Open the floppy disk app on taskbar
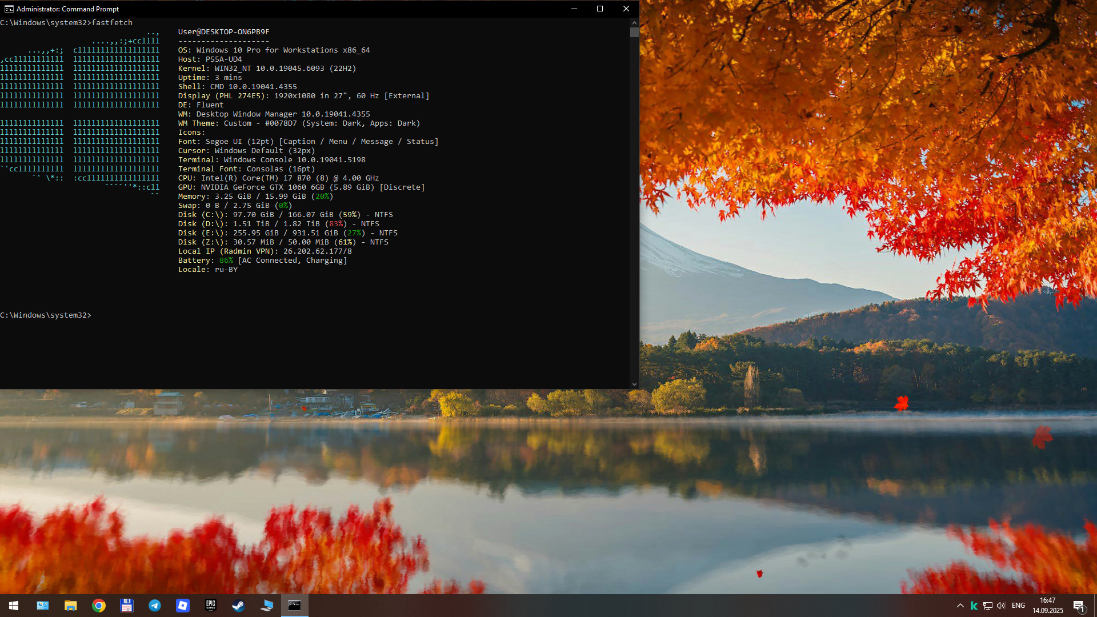1097x617 pixels. click(x=127, y=606)
